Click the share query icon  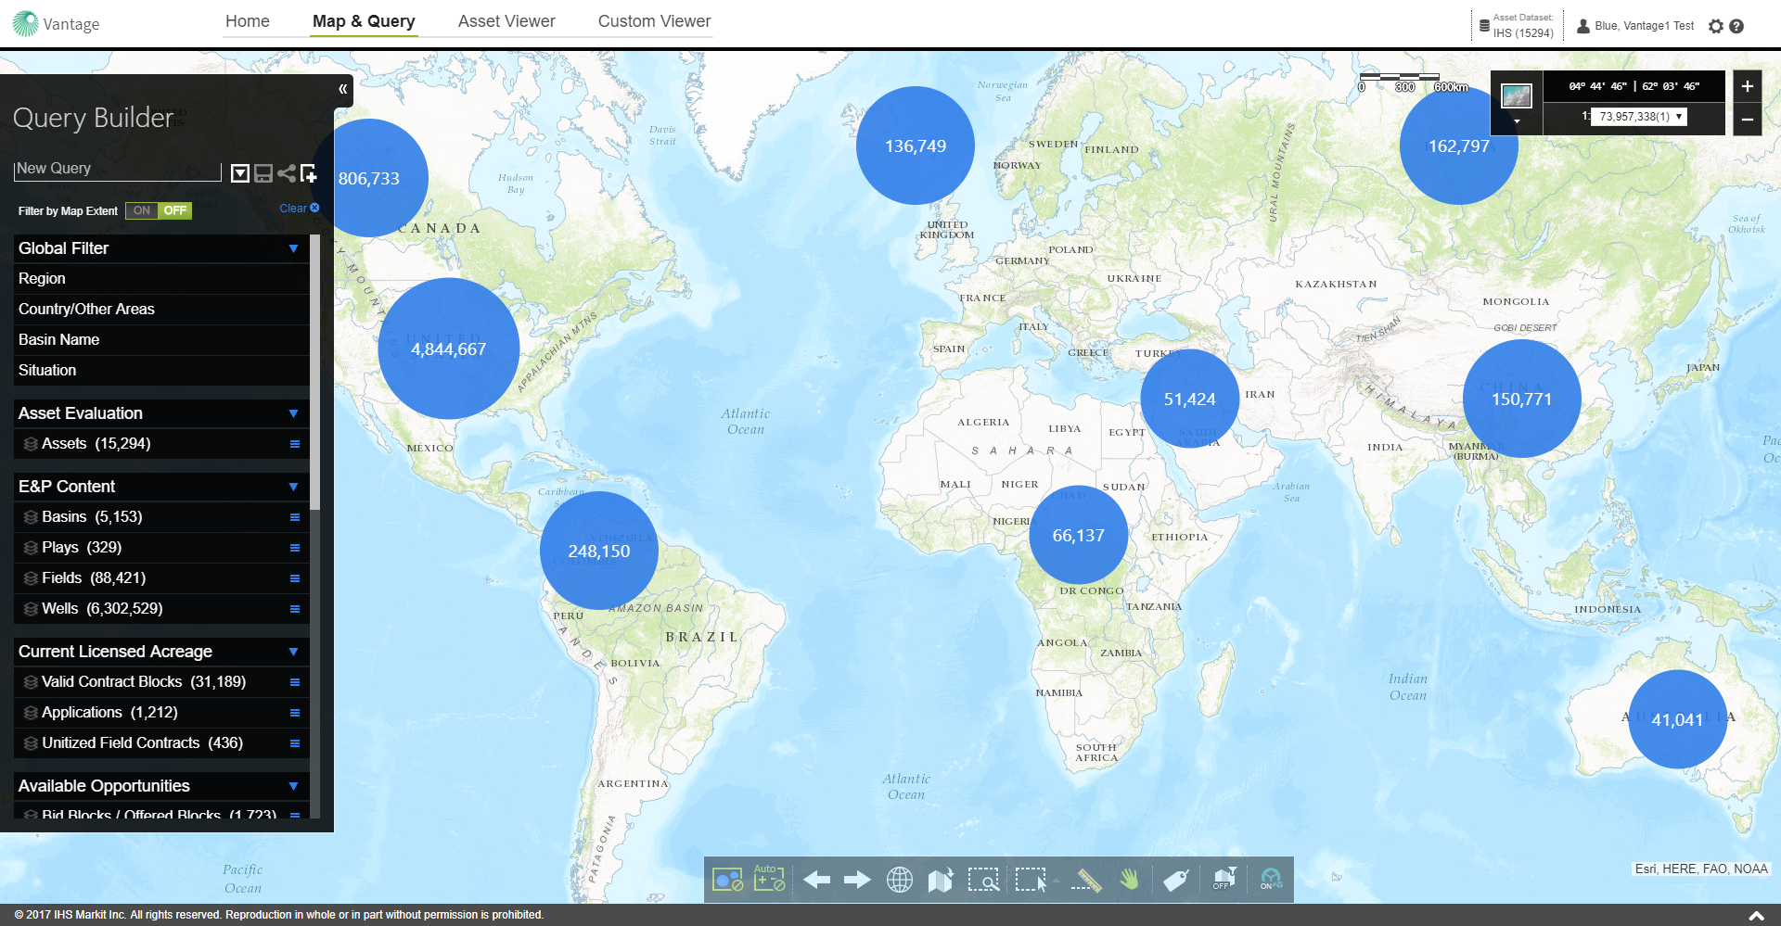pyautogui.click(x=287, y=173)
